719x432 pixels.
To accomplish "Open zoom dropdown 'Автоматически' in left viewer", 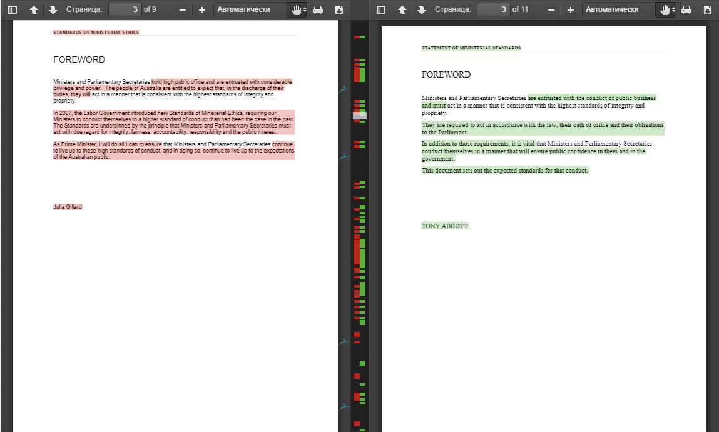I will (250, 9).
